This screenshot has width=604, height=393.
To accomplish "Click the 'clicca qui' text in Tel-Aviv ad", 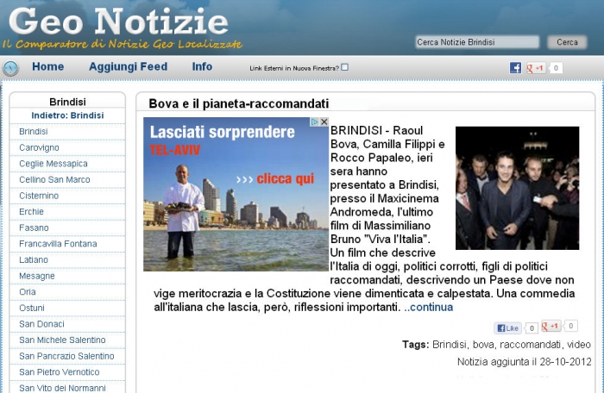I will pyautogui.click(x=286, y=178).
